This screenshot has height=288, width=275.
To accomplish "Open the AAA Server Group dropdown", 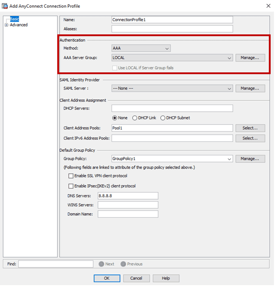I will coord(230,57).
